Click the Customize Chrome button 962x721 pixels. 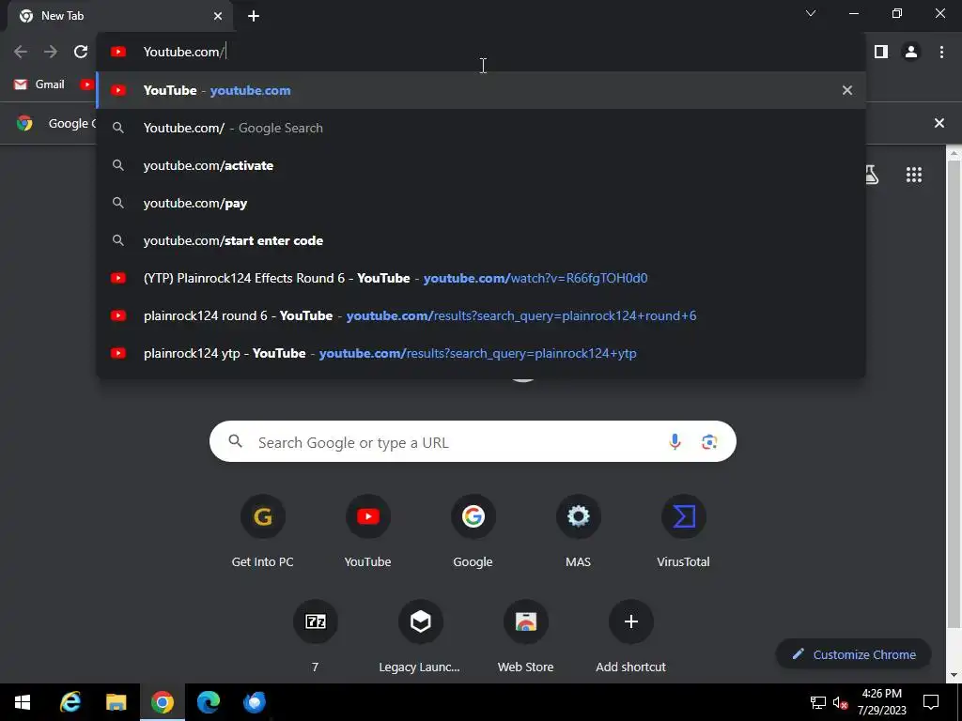click(x=853, y=654)
